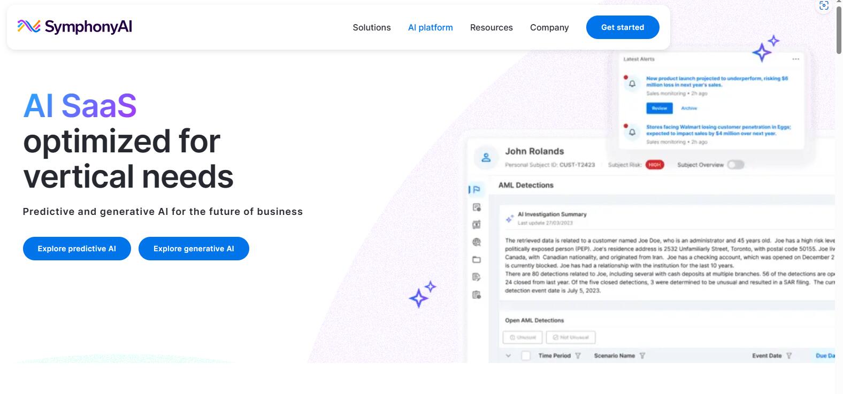Click the HIGH subject risk badge
The image size is (843, 394).
click(655, 165)
